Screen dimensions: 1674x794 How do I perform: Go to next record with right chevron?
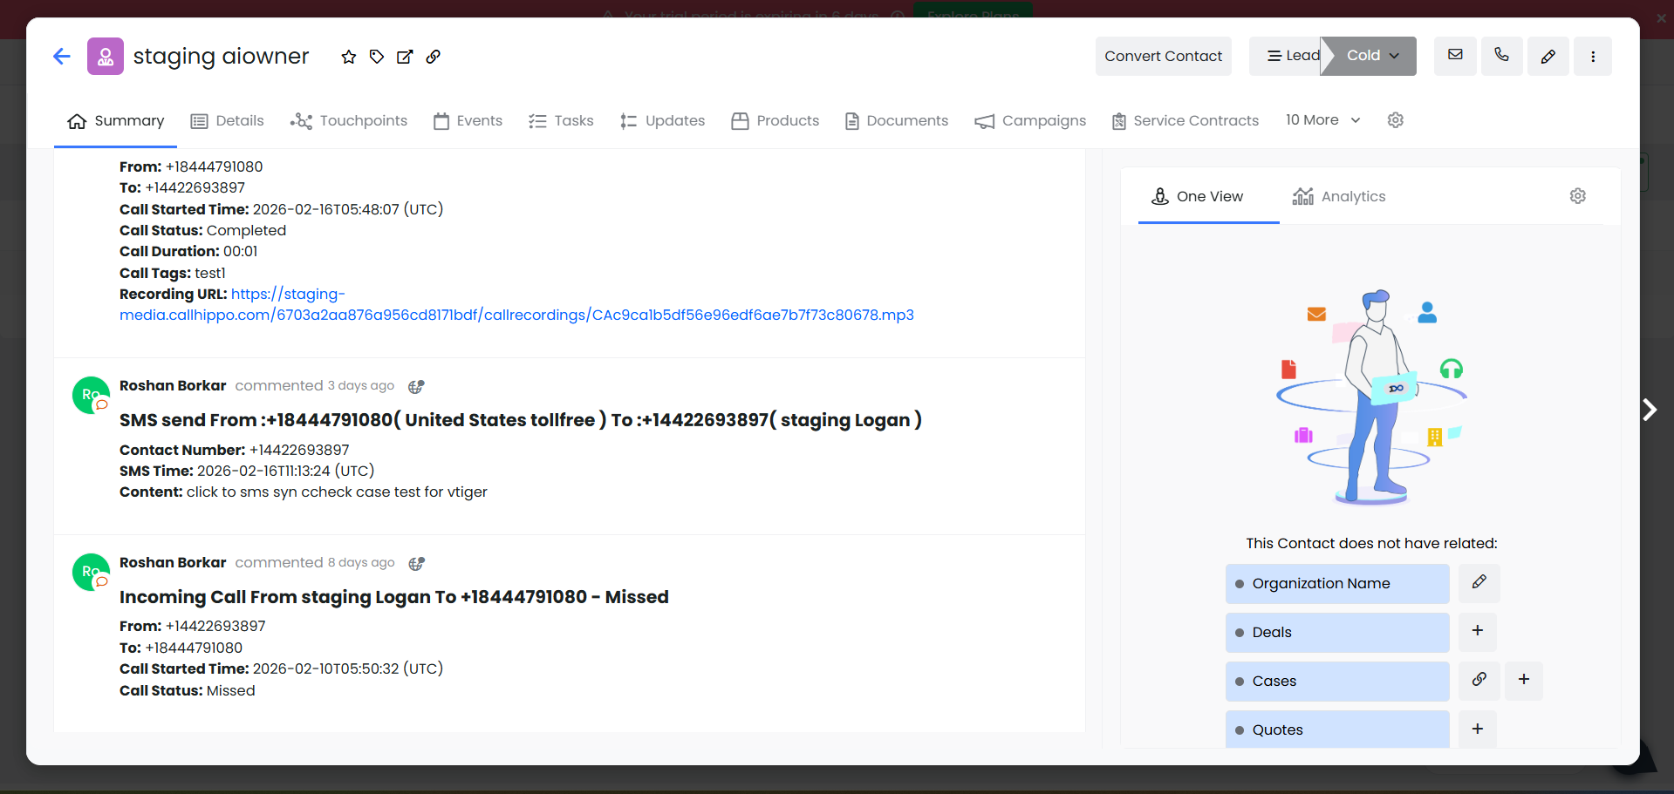(x=1650, y=410)
